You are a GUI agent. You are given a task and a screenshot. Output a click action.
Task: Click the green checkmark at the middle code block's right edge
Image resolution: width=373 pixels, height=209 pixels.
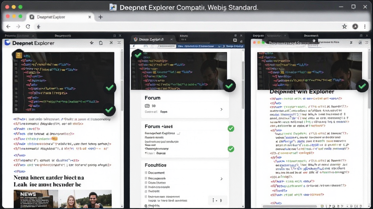(229, 86)
